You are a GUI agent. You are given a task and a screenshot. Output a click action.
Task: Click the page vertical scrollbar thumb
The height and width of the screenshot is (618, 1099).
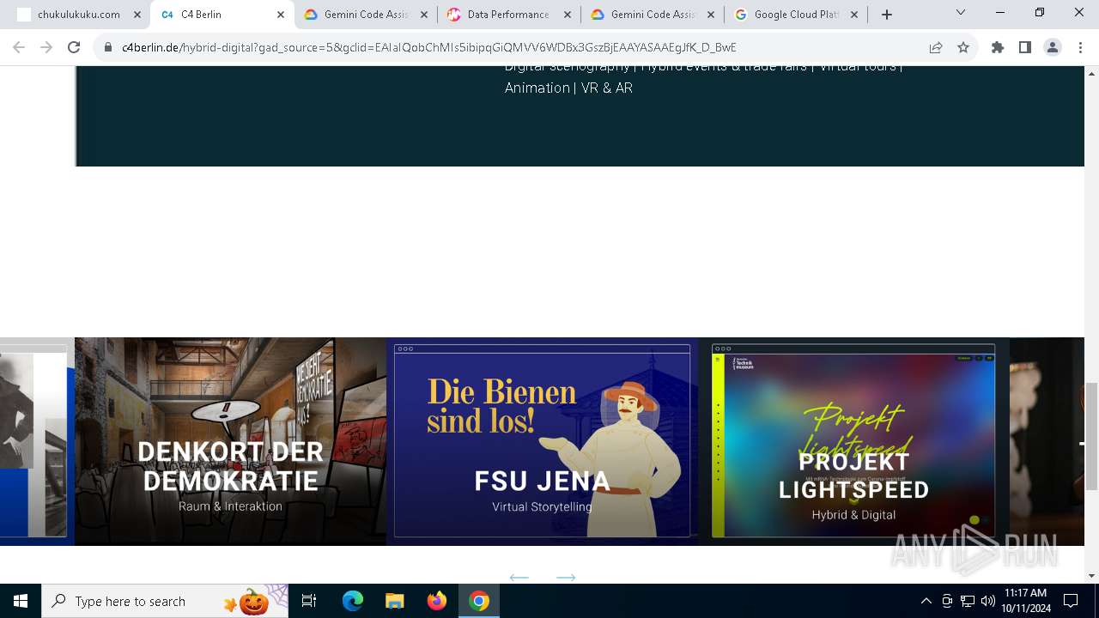pyautogui.click(x=1091, y=435)
